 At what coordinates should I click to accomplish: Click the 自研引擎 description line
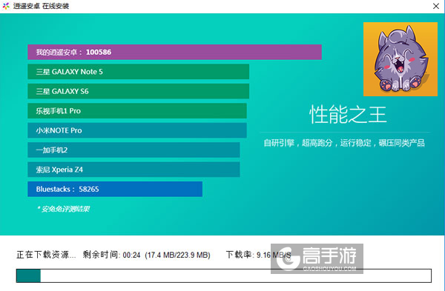(x=344, y=143)
